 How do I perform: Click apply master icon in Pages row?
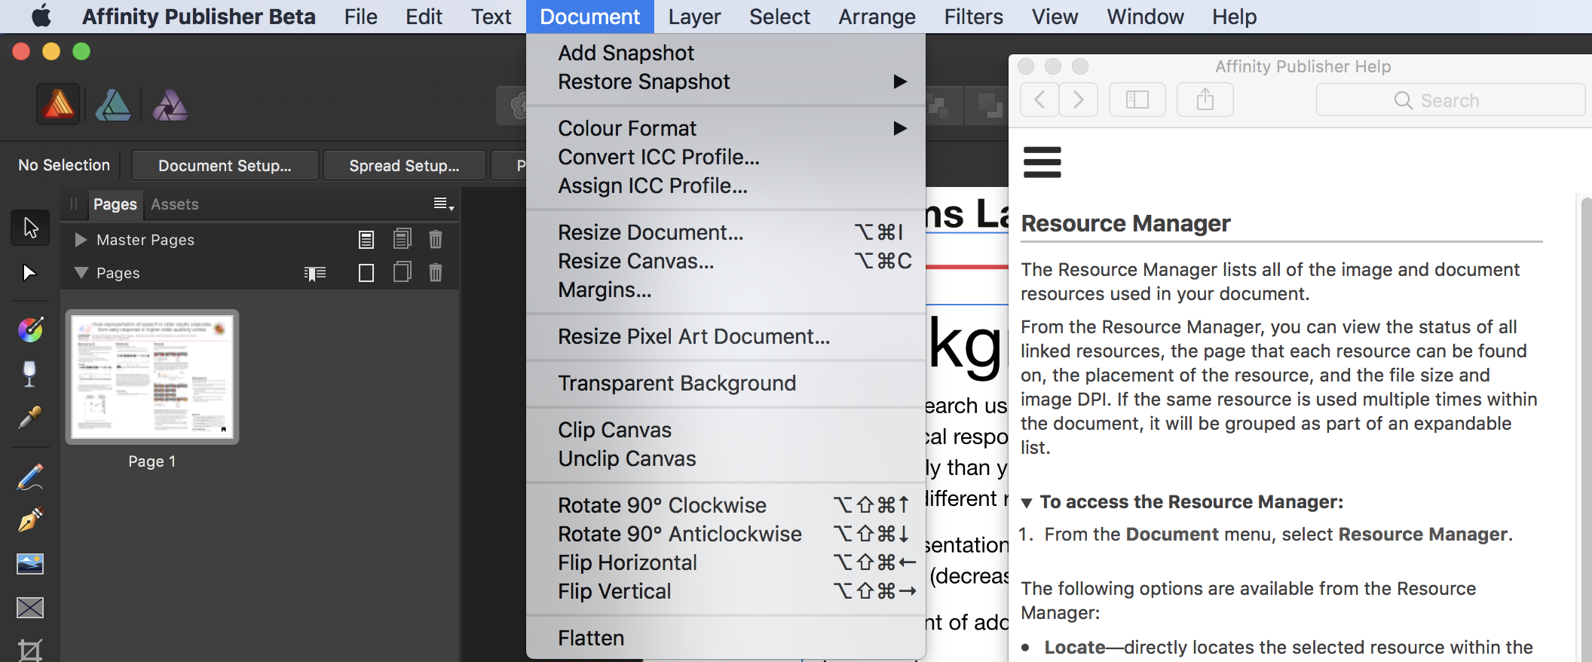pos(315,273)
